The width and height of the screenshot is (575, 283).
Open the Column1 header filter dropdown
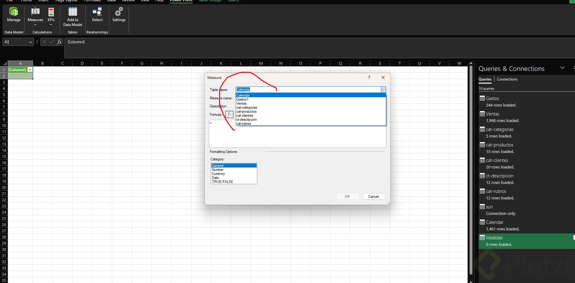(30, 70)
